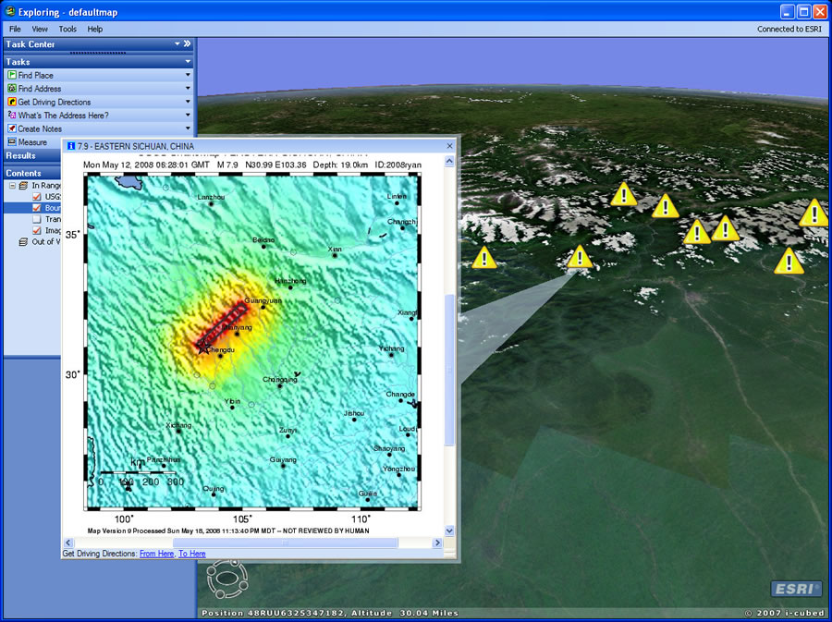This screenshot has width=832, height=622.
Task: Click the Connected to ESRI status text
Action: 789,30
